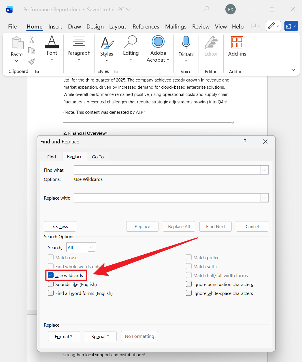Open the RX account avatar

231,9
